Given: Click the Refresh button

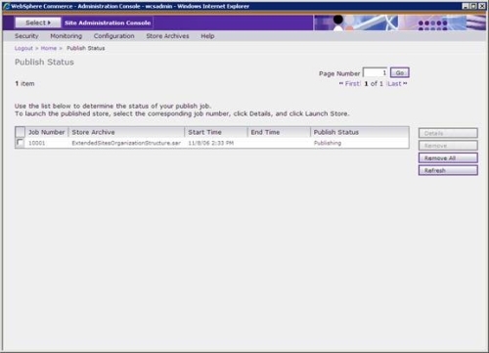Looking at the screenshot, I should (x=448, y=170).
